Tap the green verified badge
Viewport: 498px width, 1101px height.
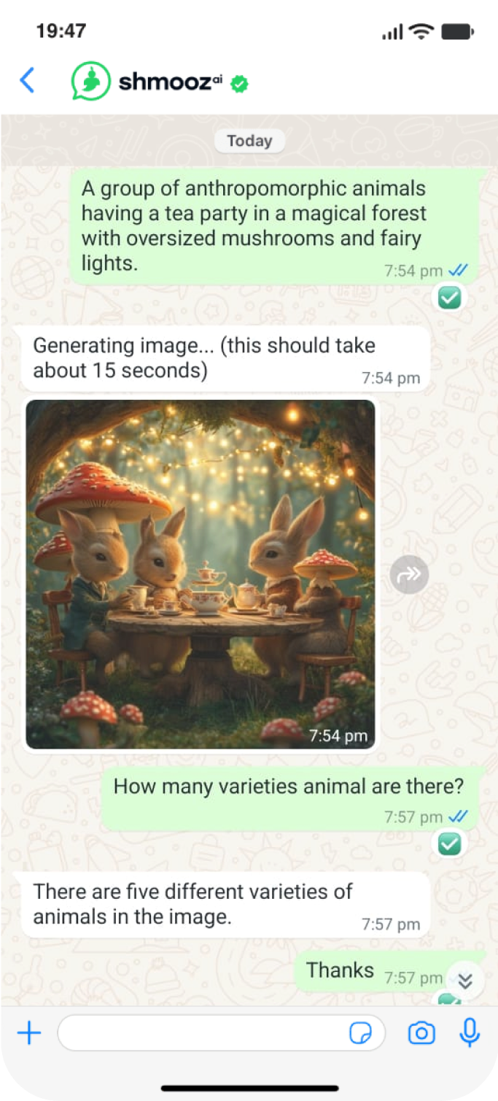[239, 85]
